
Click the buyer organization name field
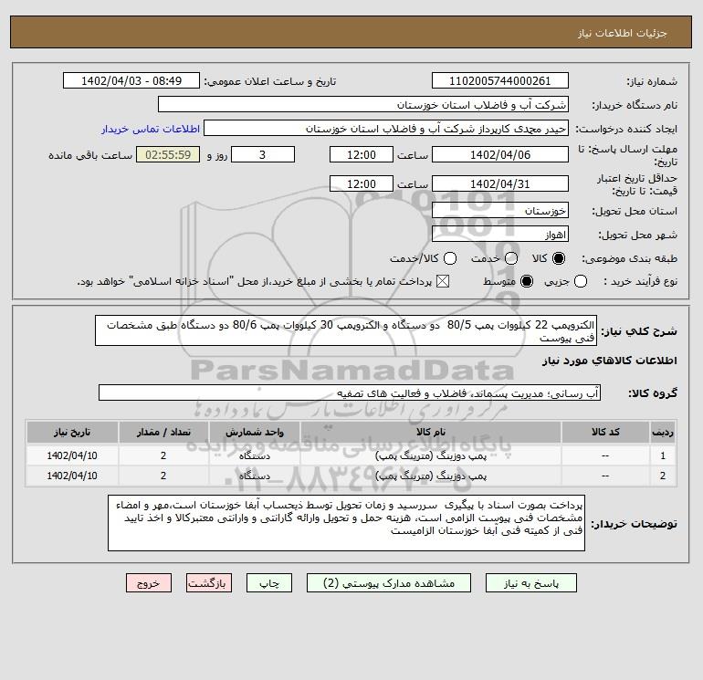tap(363, 105)
